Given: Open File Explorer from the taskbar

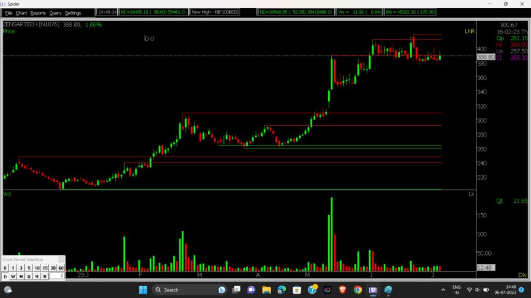Looking at the screenshot, I should point(267,290).
